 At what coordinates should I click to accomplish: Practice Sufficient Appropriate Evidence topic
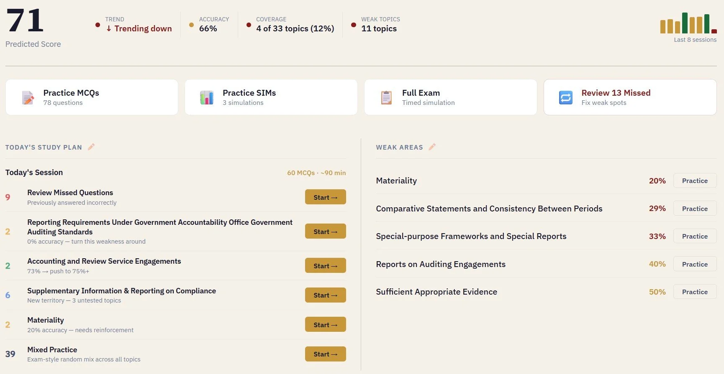tap(695, 292)
